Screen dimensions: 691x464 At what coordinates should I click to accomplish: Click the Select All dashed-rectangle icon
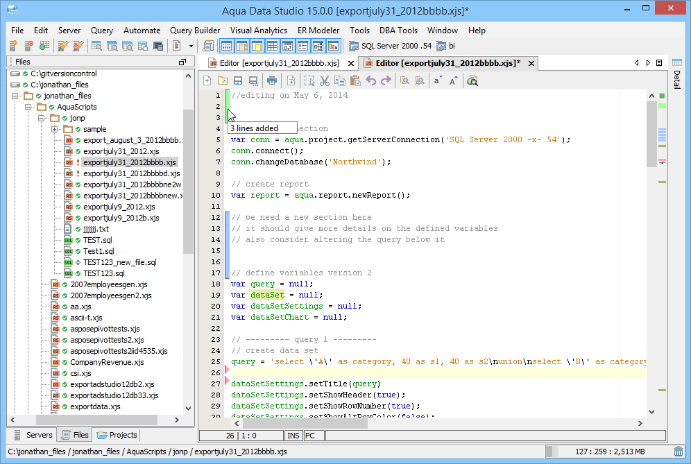[309, 80]
